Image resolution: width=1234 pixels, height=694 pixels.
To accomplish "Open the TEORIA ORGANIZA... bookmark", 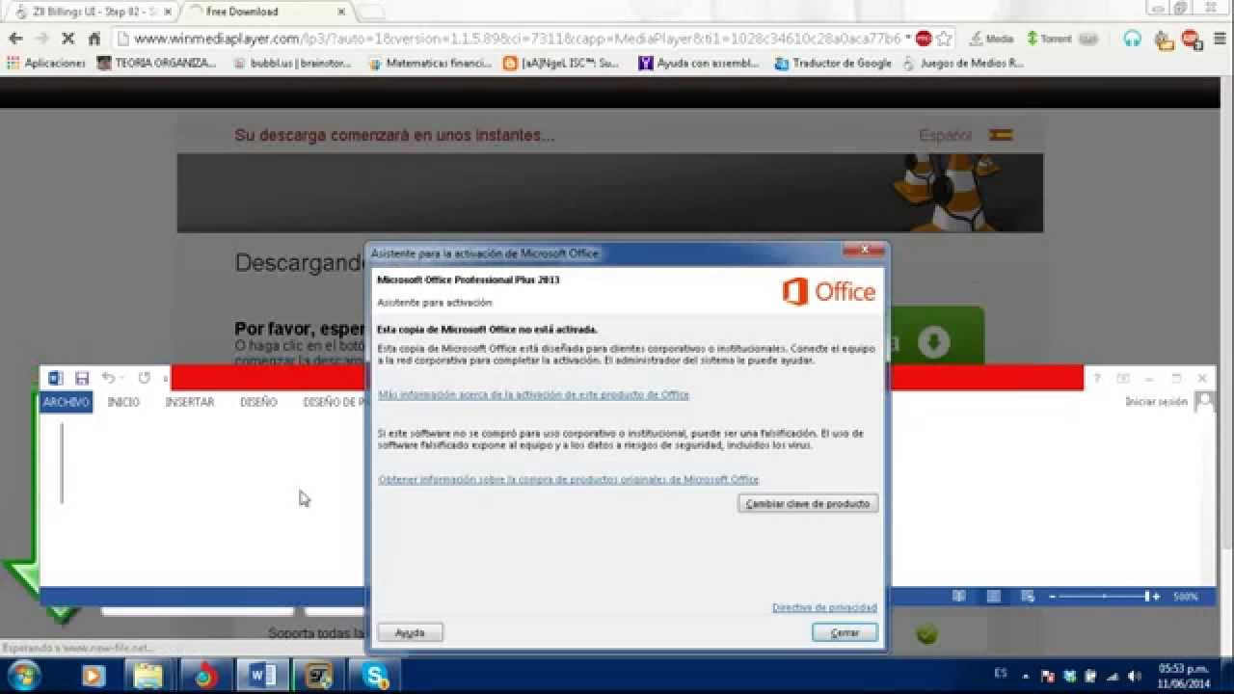I will [x=157, y=64].
